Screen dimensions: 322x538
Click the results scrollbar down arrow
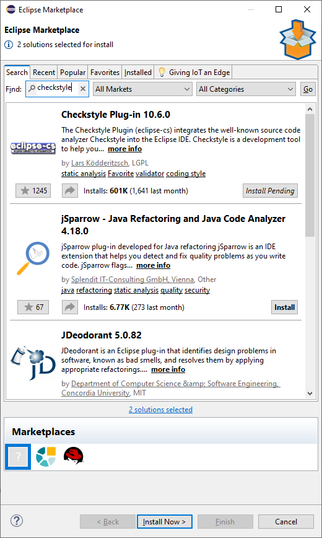310,393
